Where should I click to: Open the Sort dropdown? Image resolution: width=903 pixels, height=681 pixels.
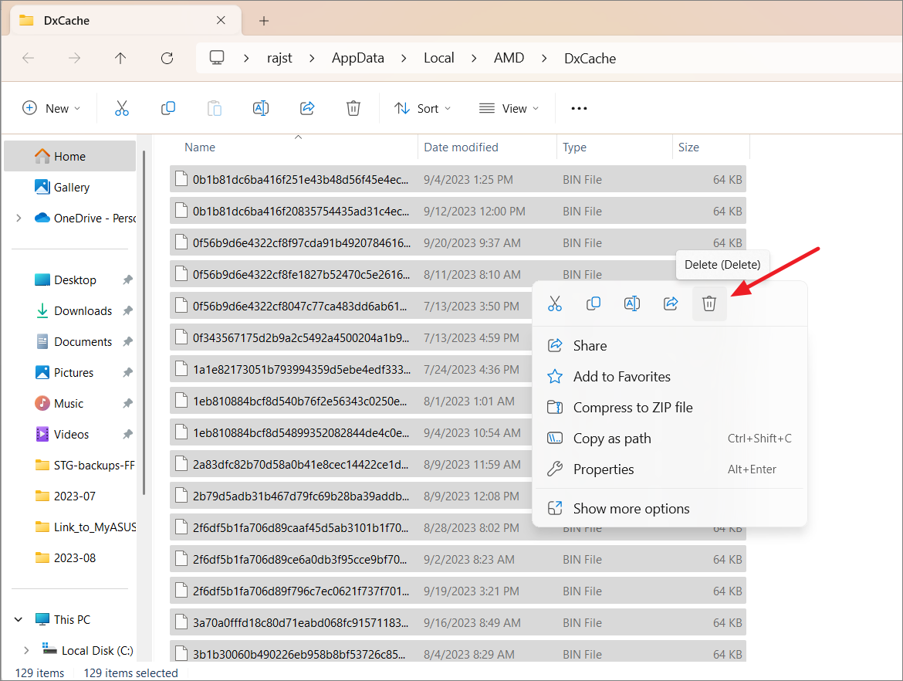(422, 108)
